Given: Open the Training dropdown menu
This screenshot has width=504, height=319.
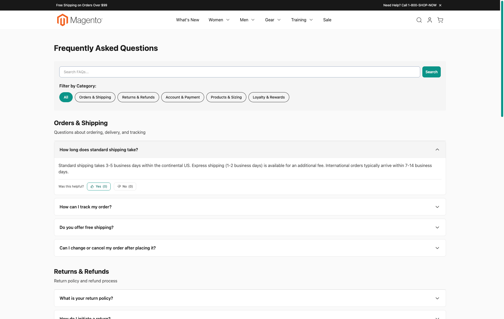Looking at the screenshot, I should click(x=301, y=20).
